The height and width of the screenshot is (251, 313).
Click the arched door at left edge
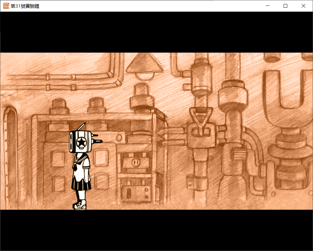point(10,158)
